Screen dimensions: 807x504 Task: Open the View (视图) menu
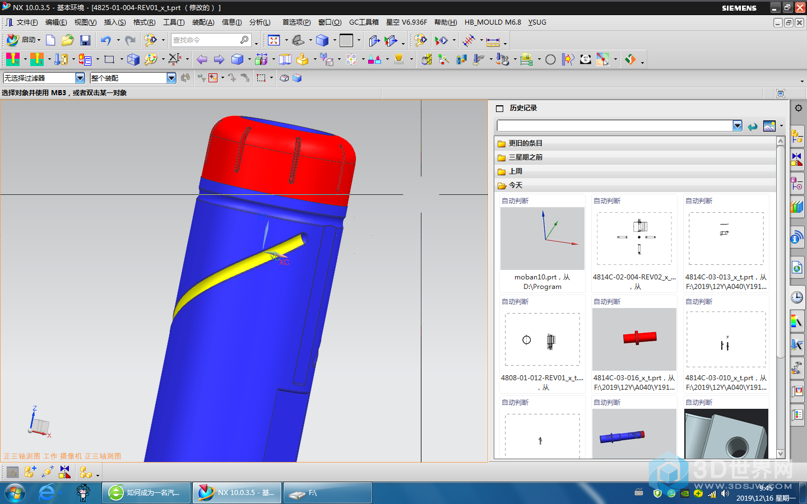click(85, 22)
